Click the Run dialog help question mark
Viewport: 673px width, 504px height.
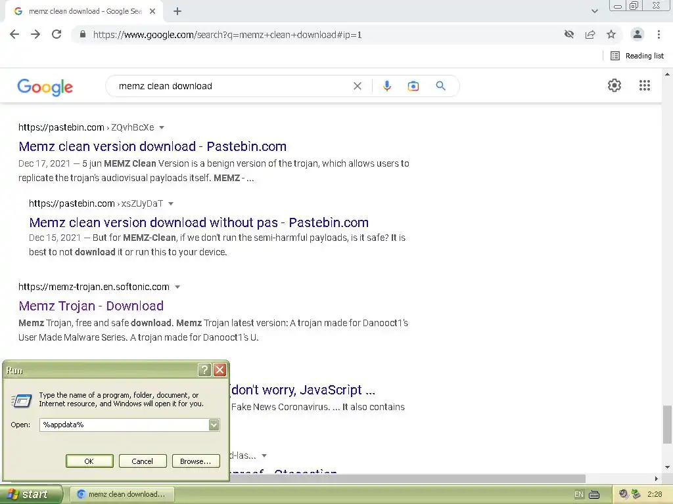tap(205, 369)
